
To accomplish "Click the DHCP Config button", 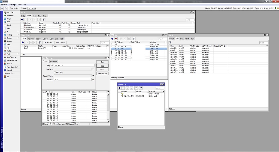I will [x=48, y=42].
